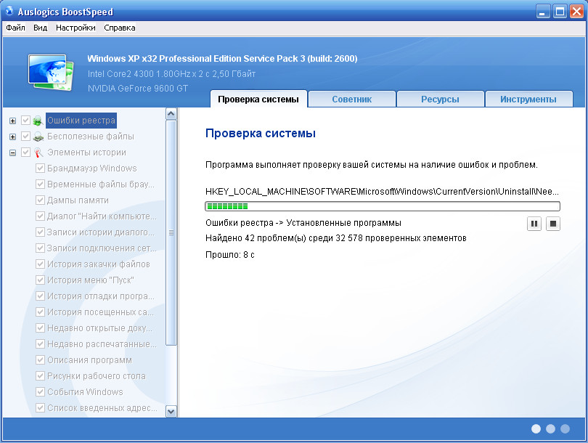
Task: Select Диалог "Найти компьютер" list item
Action: pyautogui.click(x=102, y=216)
